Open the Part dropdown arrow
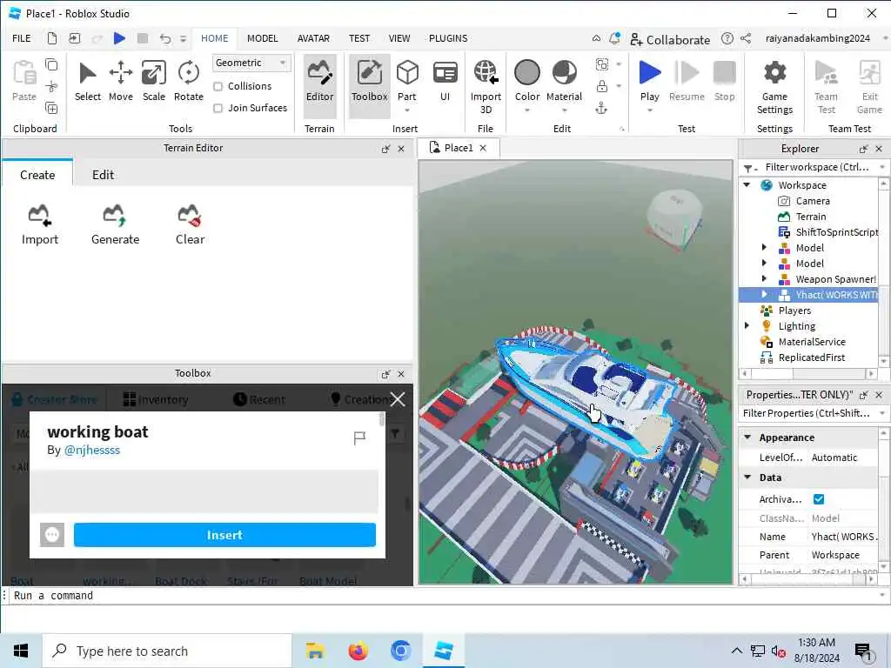This screenshot has width=891, height=668. [407, 110]
